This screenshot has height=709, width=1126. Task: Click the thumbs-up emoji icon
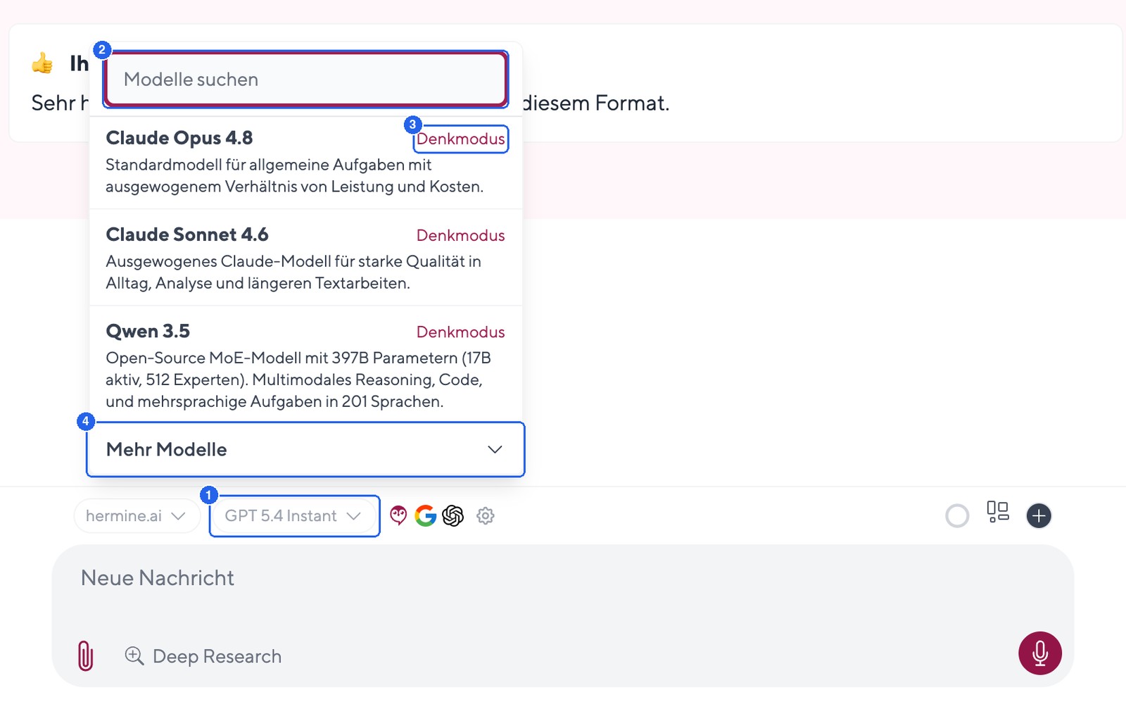42,63
